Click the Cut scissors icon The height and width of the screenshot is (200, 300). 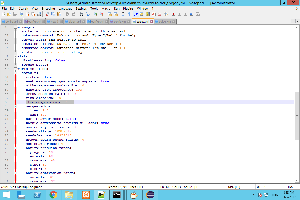click(47, 14)
